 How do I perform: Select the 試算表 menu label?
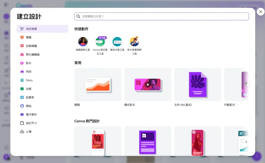30,97
